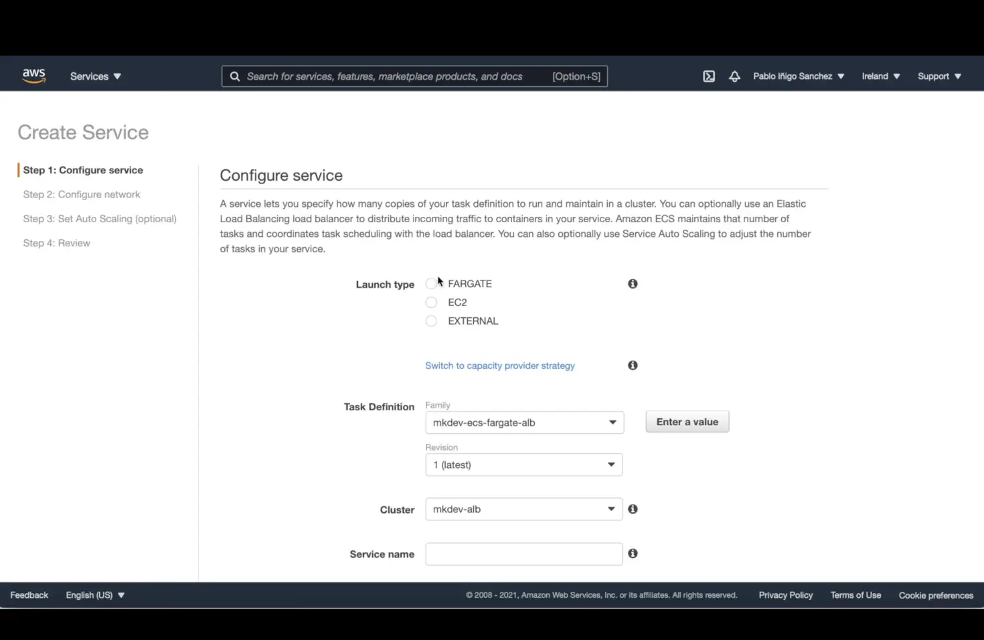The width and height of the screenshot is (984, 640).
Task: Open the Privacy Policy link
Action: tap(786, 595)
